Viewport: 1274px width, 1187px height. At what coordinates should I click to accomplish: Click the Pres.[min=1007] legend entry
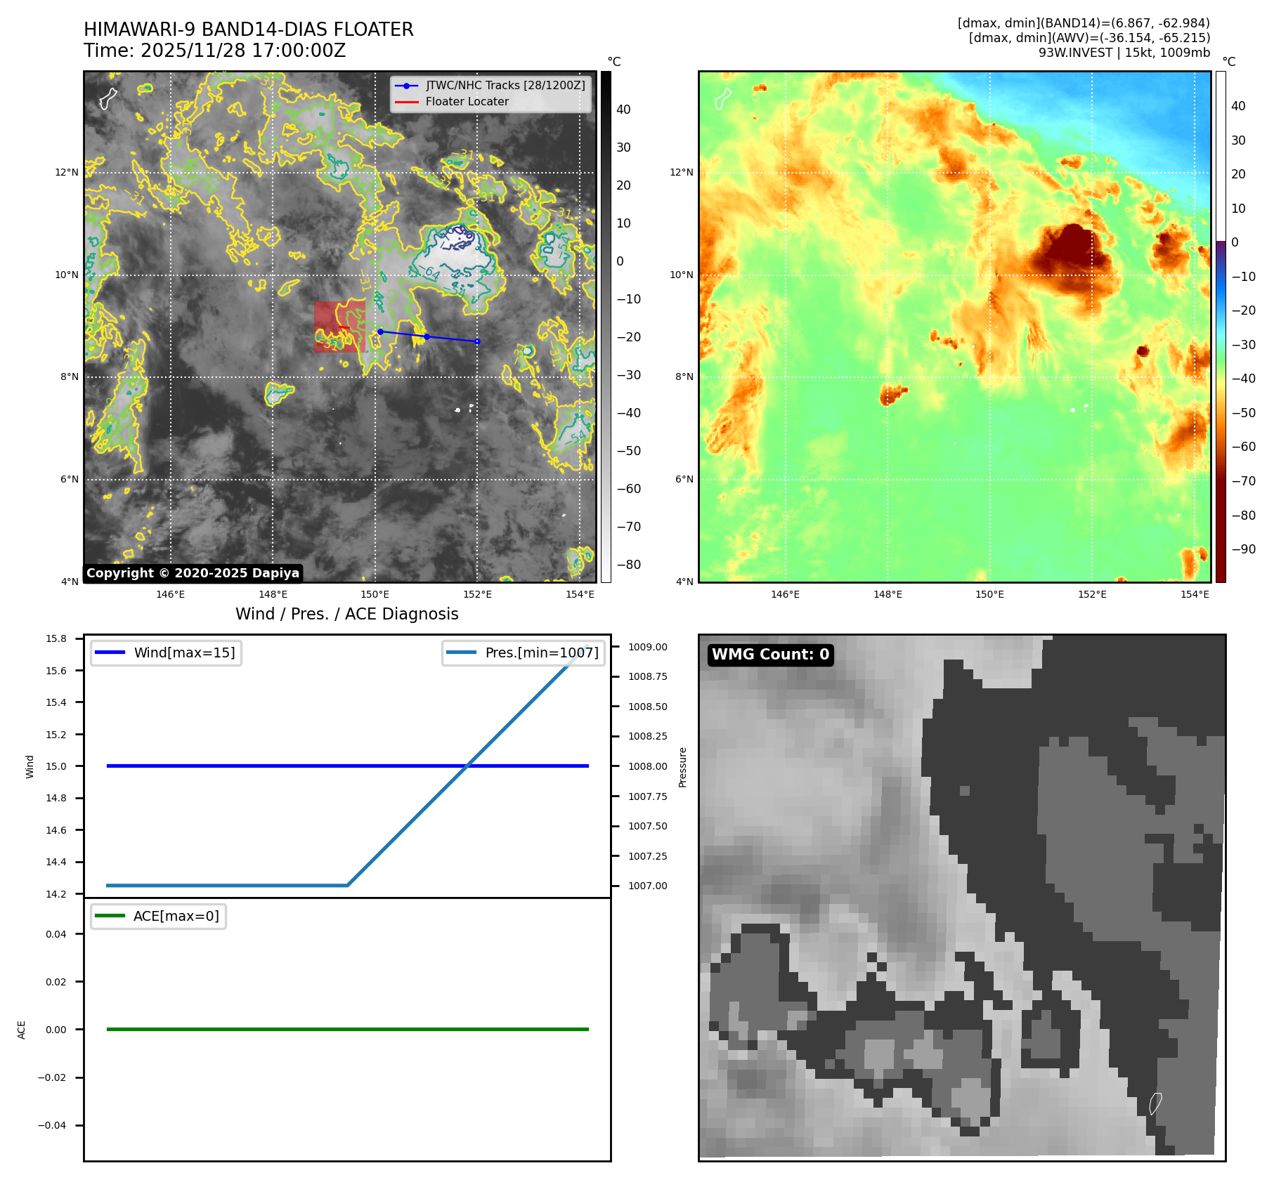coord(524,652)
